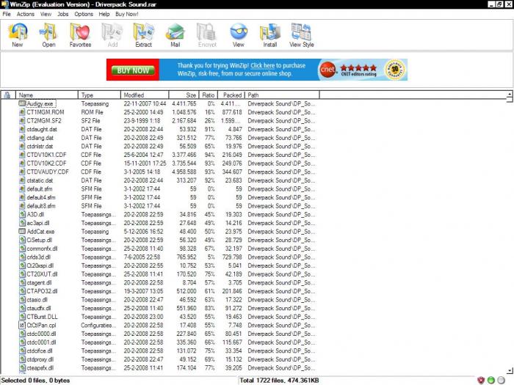Select file ctdnlstr.dat
Image resolution: width=514 pixels, height=385 pixels.
[x=40, y=146]
